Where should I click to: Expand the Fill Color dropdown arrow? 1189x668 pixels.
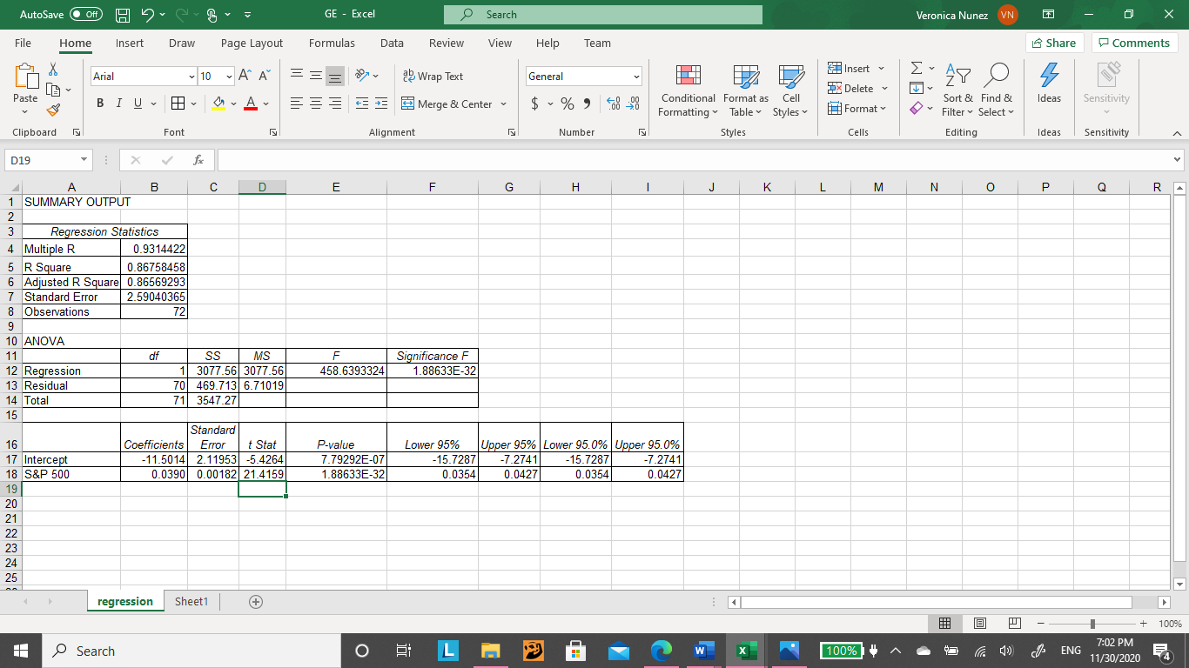tap(232, 103)
